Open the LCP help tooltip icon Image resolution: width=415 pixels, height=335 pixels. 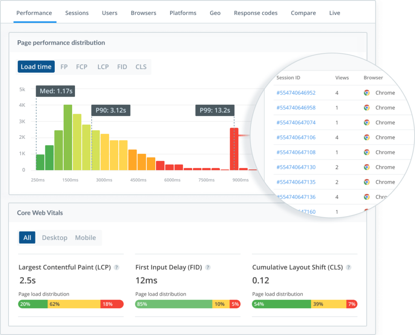pyautogui.click(x=117, y=267)
